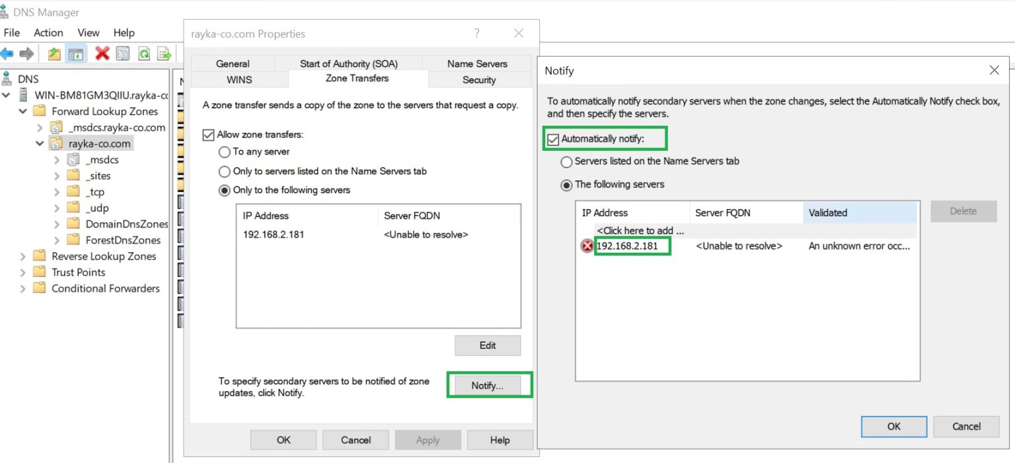
Task: Click the gray Forward arrow in toolbar
Action: [x=26, y=54]
